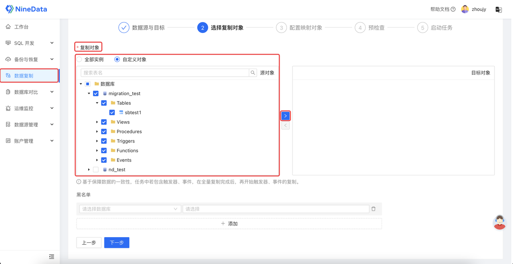This screenshot has height=264, width=513.
Task: Uncheck the Events checkbox
Action: (x=104, y=160)
